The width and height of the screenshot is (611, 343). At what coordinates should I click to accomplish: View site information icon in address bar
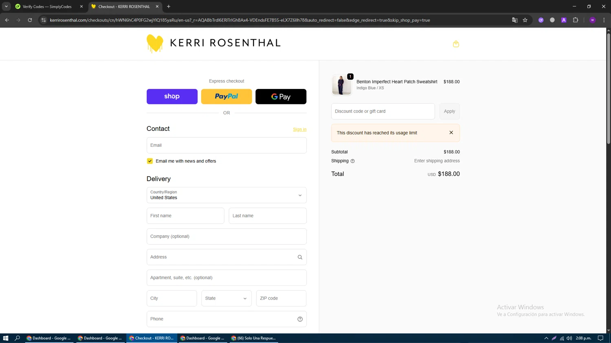pyautogui.click(x=44, y=20)
